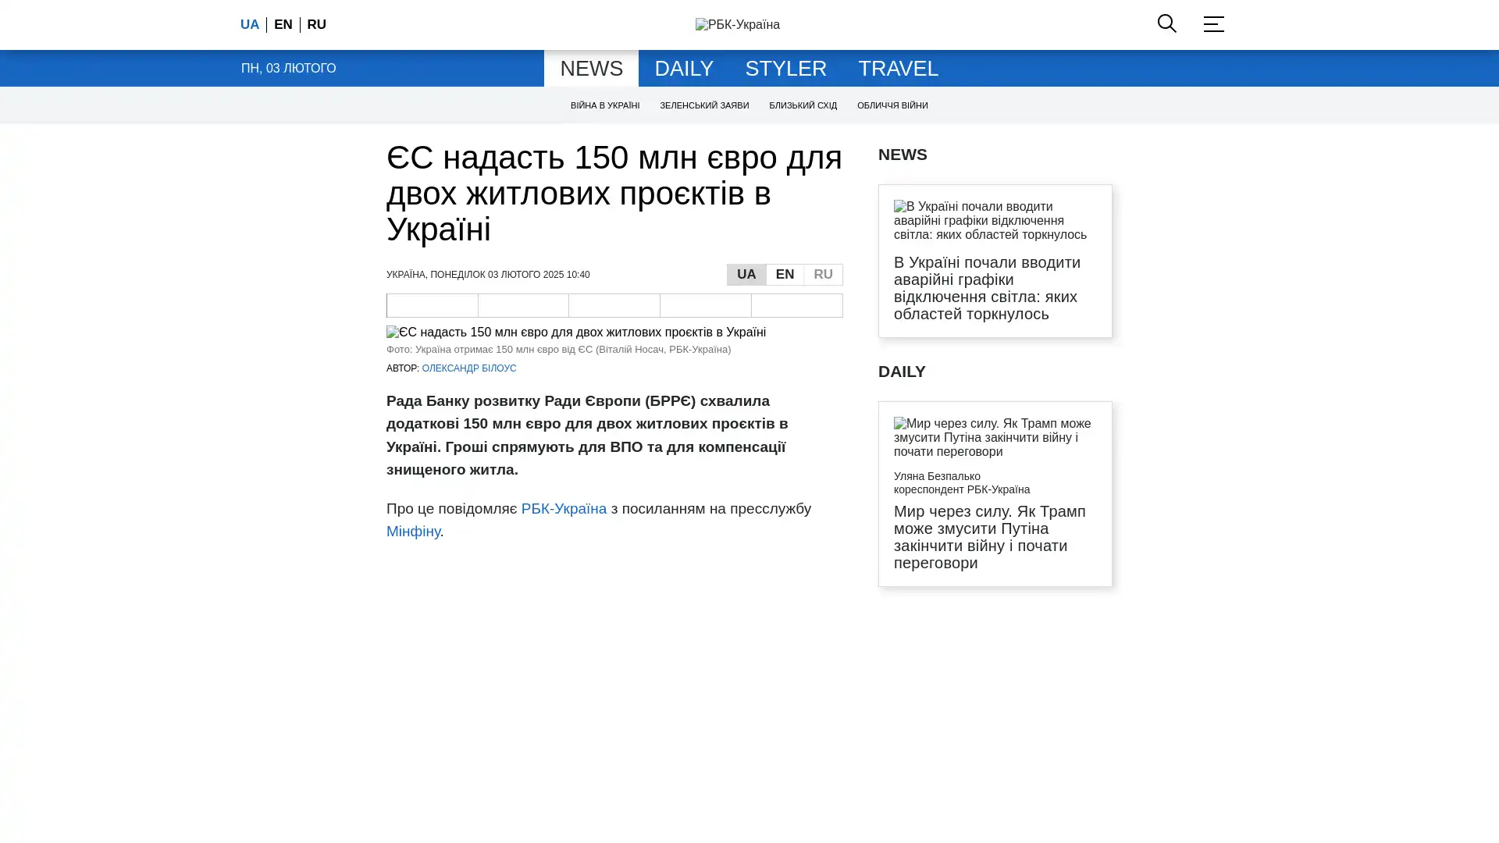Switch site language to EN in header

tap(283, 25)
